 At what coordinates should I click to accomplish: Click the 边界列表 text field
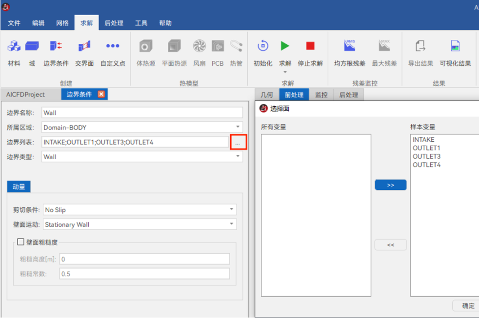[x=135, y=142]
